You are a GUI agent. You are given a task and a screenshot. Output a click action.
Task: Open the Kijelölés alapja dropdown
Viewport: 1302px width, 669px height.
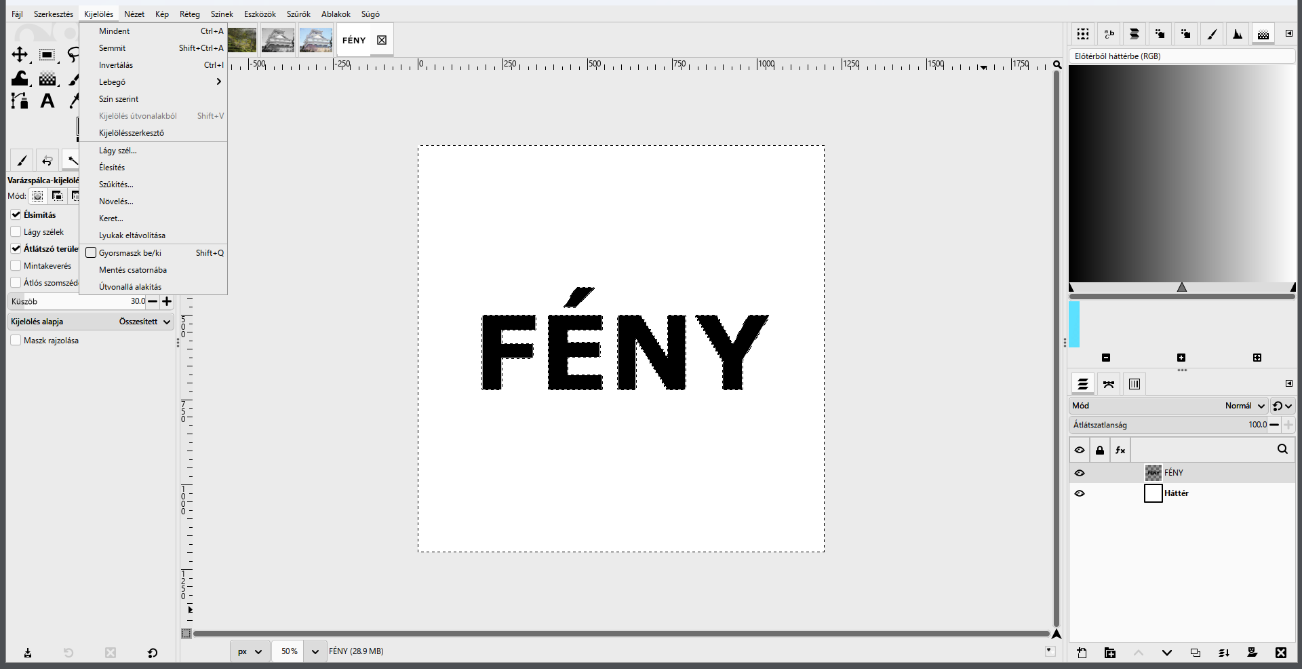click(91, 322)
